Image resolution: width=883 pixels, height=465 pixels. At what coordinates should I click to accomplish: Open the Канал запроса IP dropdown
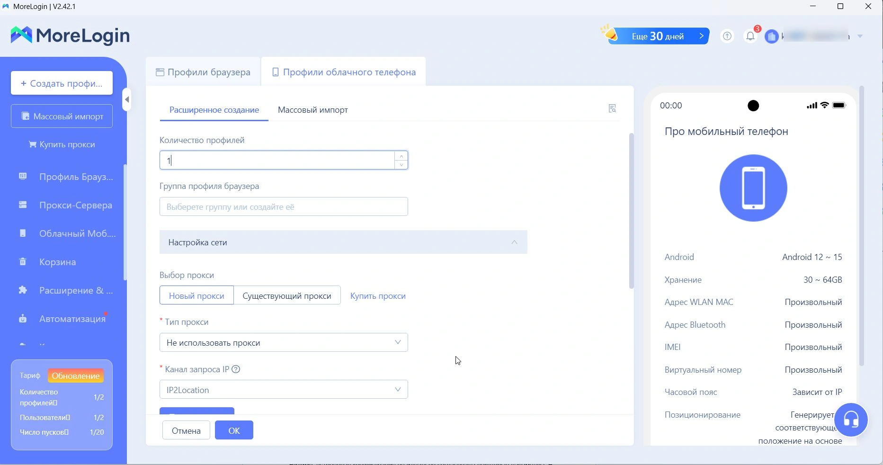click(x=284, y=390)
